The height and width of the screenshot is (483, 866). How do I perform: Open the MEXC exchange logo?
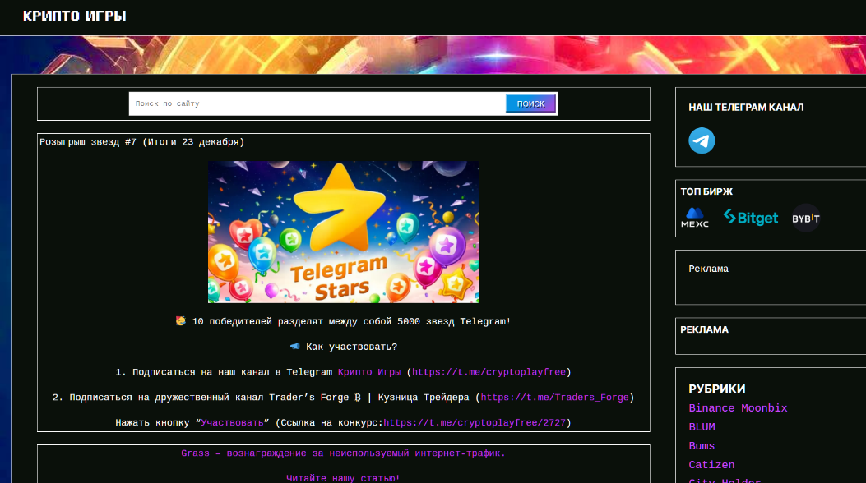pos(695,218)
